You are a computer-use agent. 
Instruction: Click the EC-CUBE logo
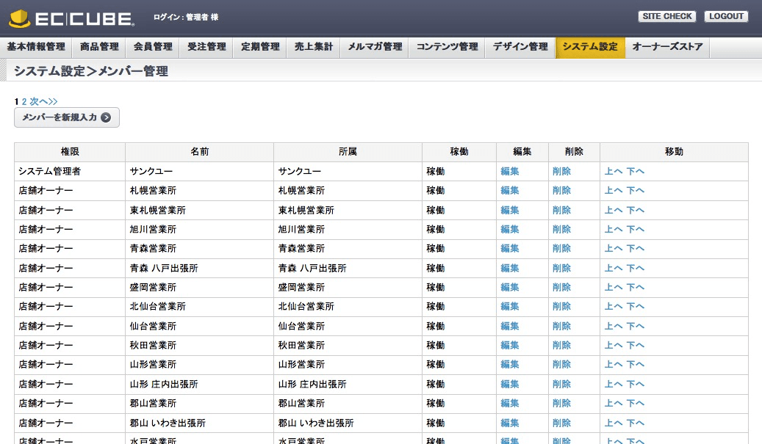[71, 18]
